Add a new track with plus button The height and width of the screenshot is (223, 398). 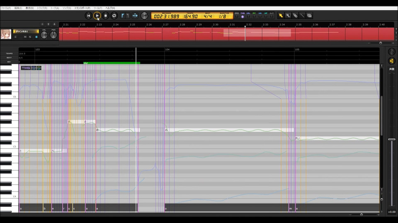click(42, 24)
